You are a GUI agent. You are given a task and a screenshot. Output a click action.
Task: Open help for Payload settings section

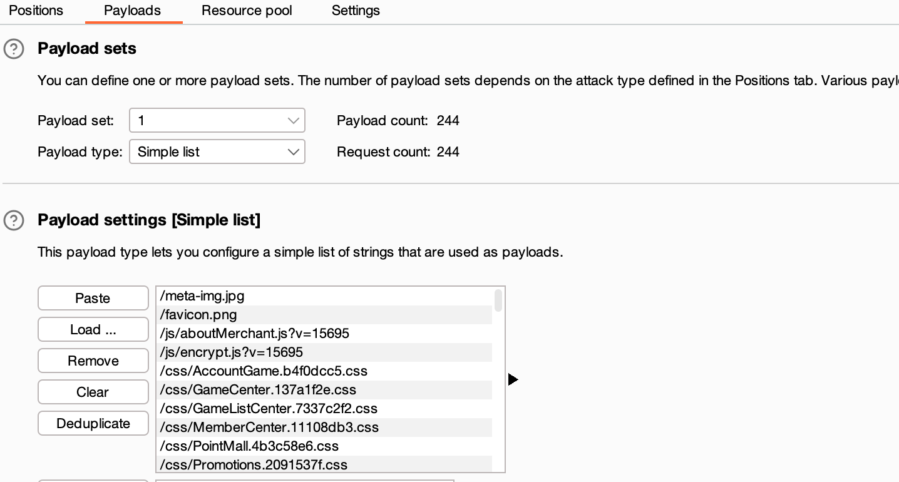tap(14, 220)
